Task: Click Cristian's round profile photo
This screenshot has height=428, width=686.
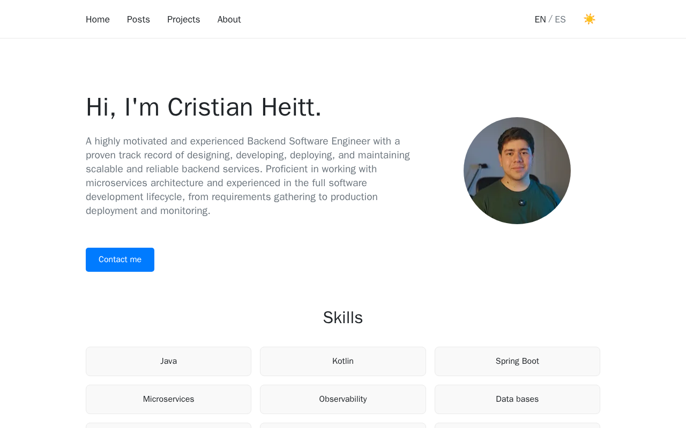Action: (517, 171)
